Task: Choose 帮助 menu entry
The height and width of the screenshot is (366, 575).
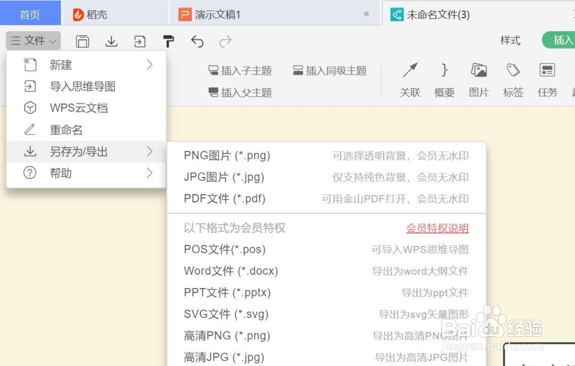Action: pos(87,173)
